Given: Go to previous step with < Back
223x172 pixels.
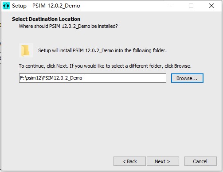Looking at the screenshot, I should [129, 161].
